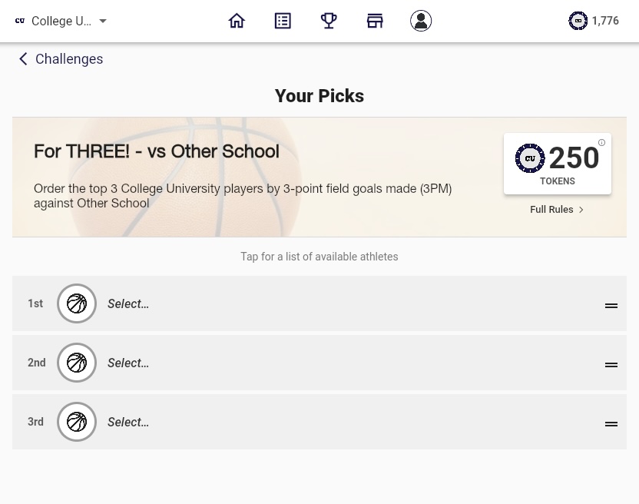639x504 pixels.
Task: Click the CU school logo top left
Action: tap(20, 21)
